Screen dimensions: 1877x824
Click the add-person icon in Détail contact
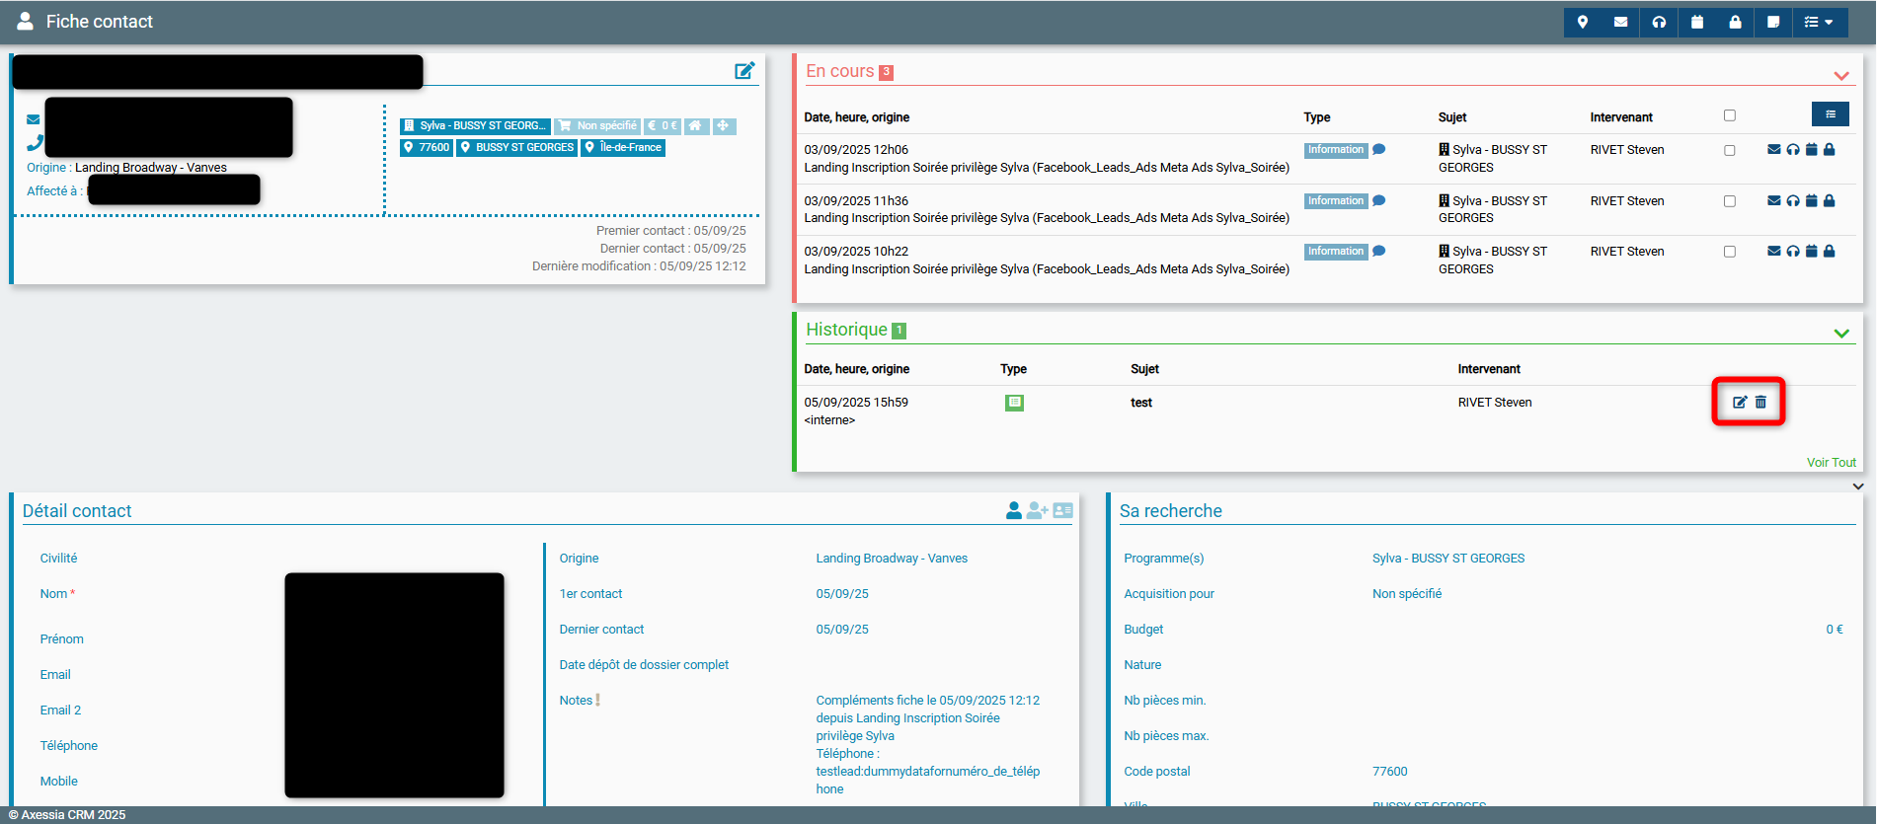(x=1037, y=510)
